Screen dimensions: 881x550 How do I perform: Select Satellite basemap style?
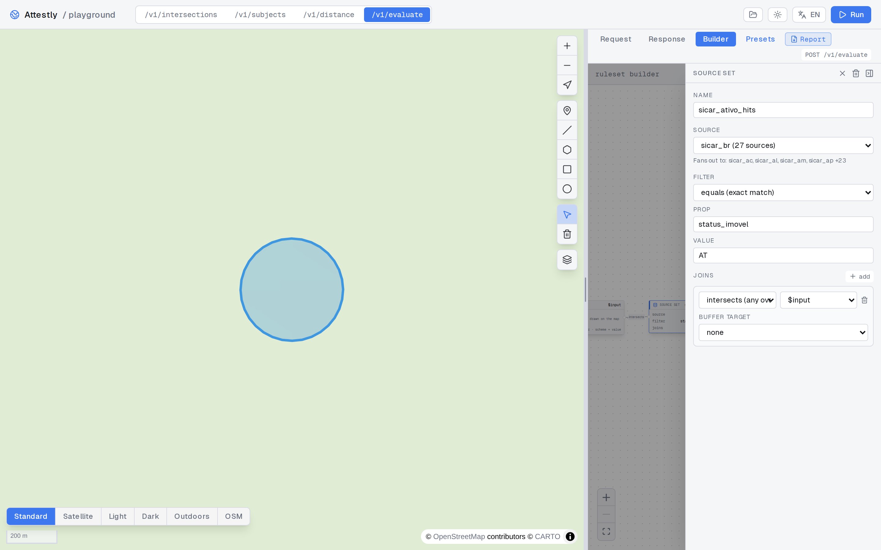pos(78,516)
